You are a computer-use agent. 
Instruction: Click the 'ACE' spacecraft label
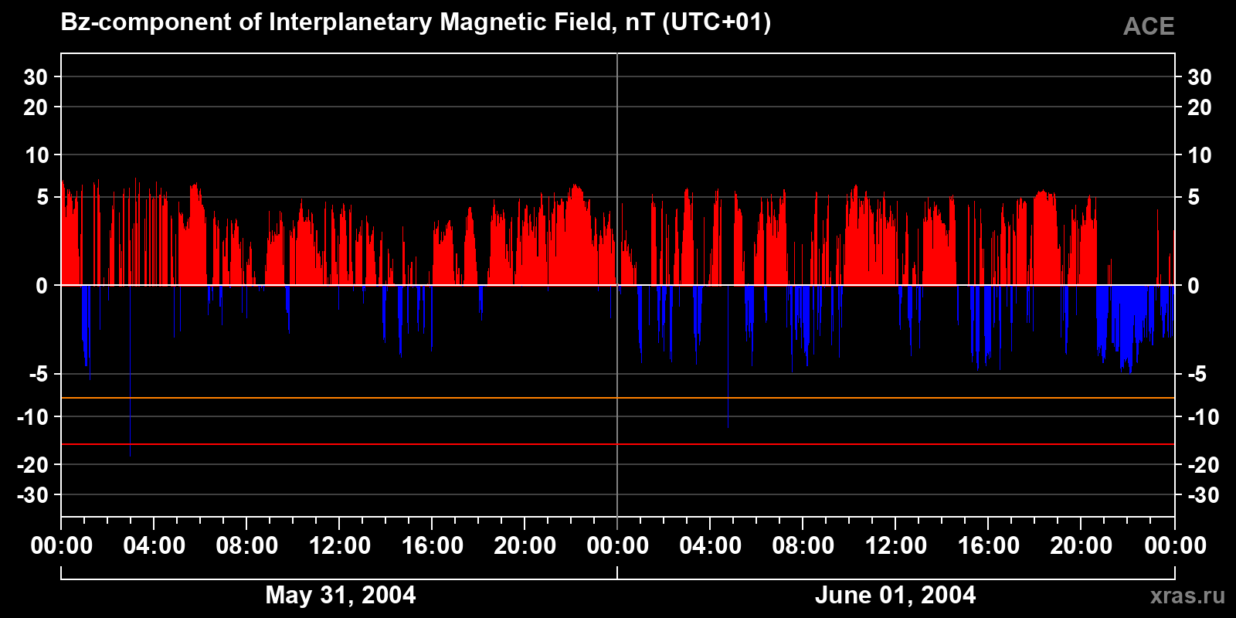pyautogui.click(x=1149, y=26)
